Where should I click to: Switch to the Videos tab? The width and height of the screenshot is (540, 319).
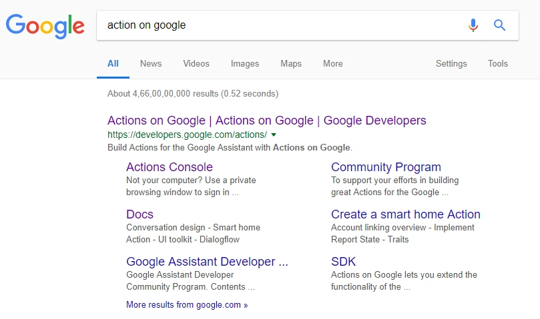[196, 63]
